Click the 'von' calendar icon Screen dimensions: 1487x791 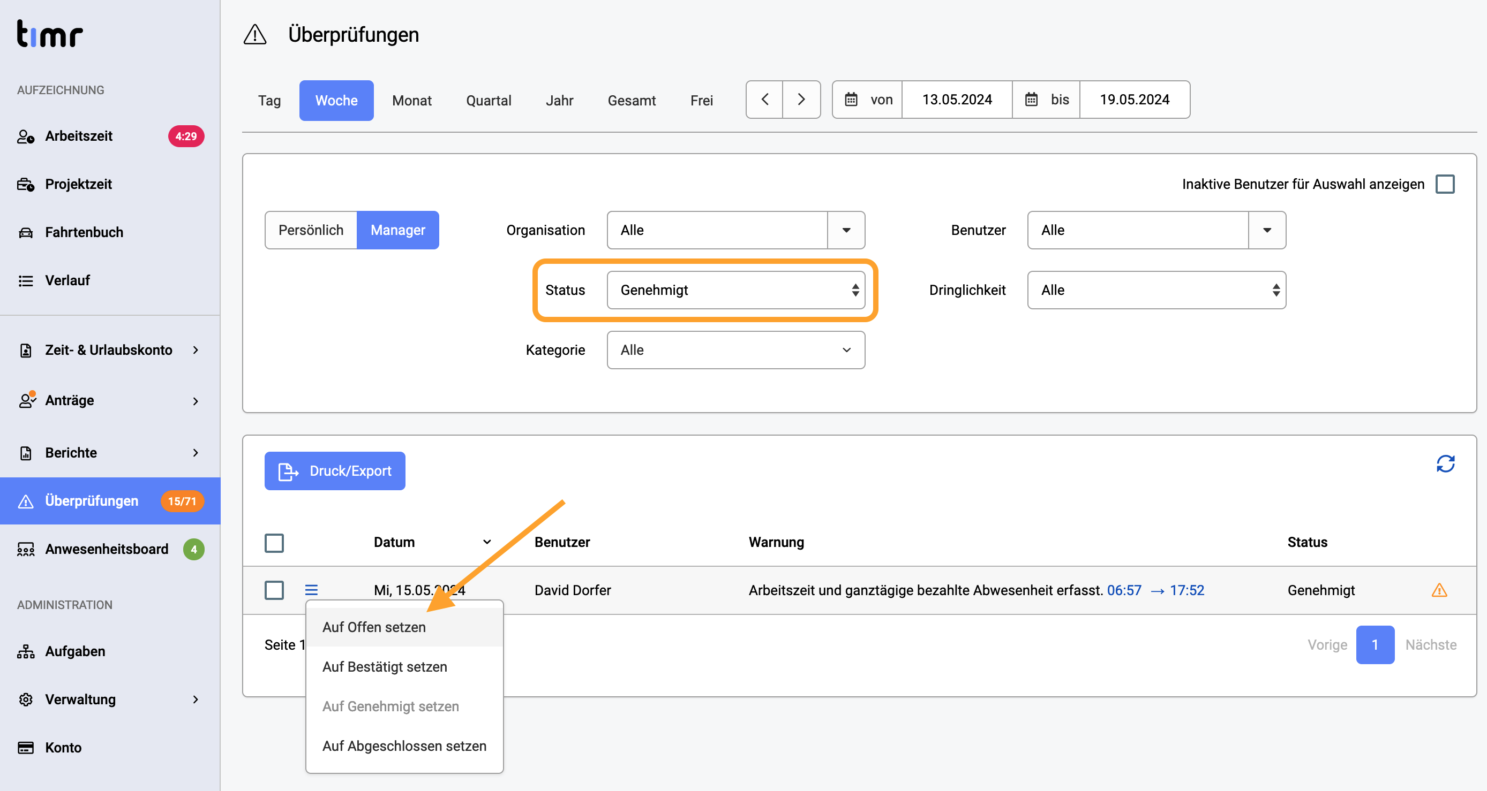851,100
